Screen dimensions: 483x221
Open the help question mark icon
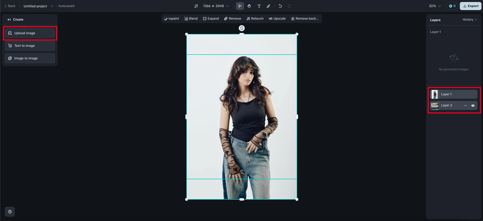10,212
